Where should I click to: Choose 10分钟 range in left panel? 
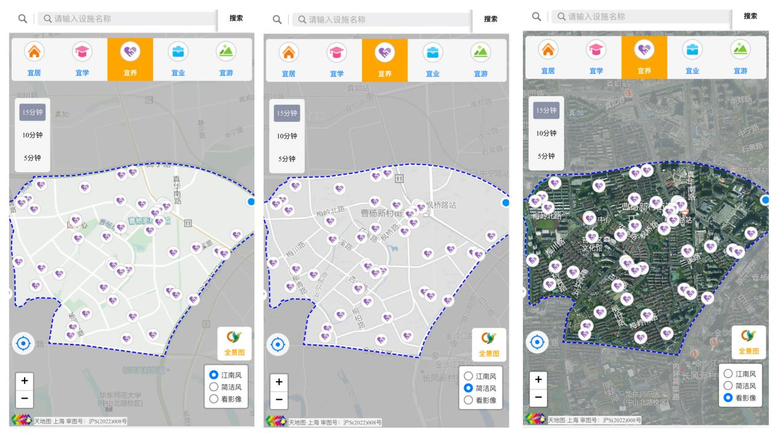tap(34, 135)
